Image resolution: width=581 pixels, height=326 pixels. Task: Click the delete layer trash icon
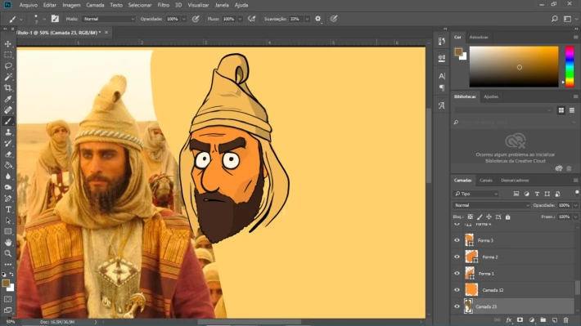click(x=565, y=319)
